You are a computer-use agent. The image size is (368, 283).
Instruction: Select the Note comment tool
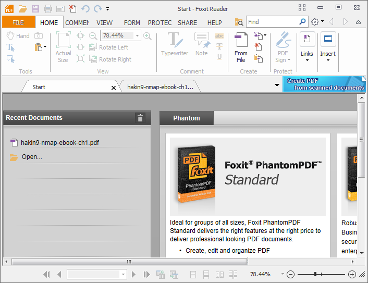202,44
